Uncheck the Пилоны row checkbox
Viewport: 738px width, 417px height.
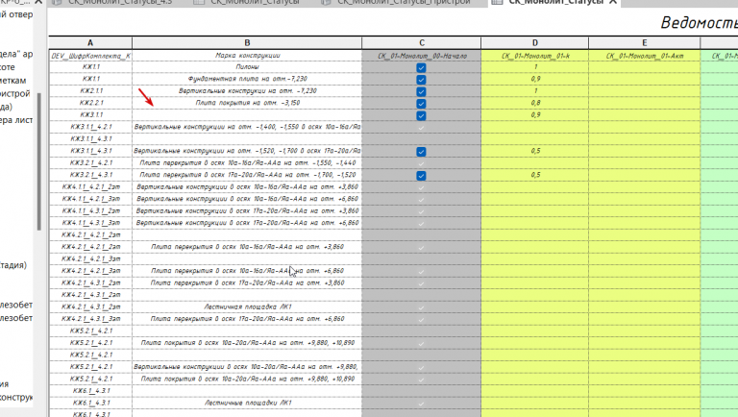(421, 67)
